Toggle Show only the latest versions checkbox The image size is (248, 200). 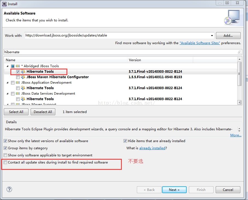tap(5, 141)
